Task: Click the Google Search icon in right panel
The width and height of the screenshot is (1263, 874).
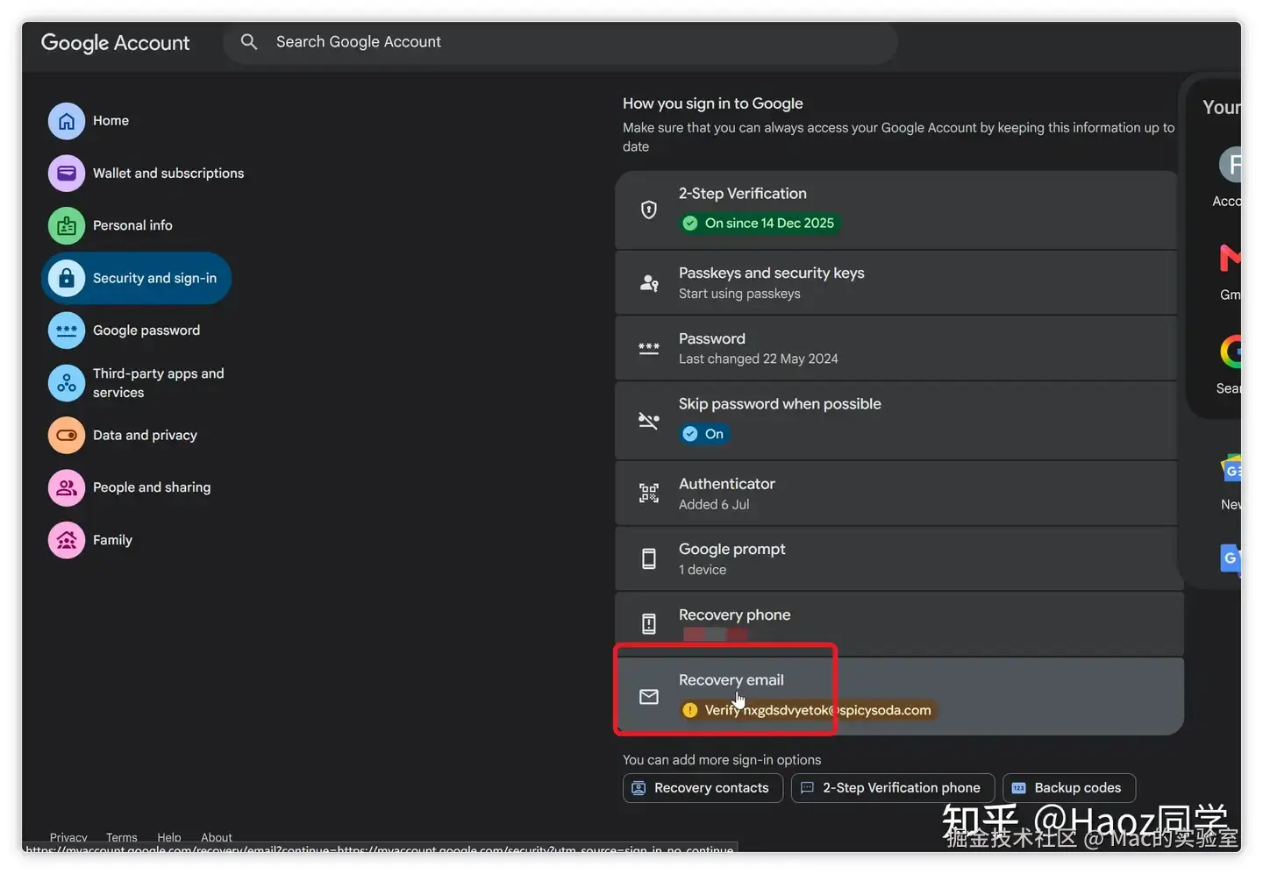Action: click(x=1231, y=352)
